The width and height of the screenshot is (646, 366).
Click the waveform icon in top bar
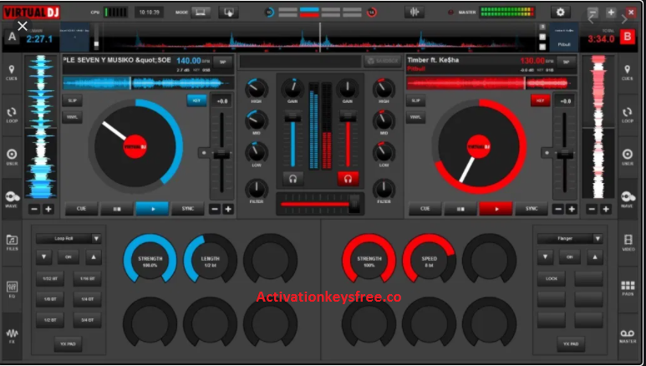pos(415,13)
